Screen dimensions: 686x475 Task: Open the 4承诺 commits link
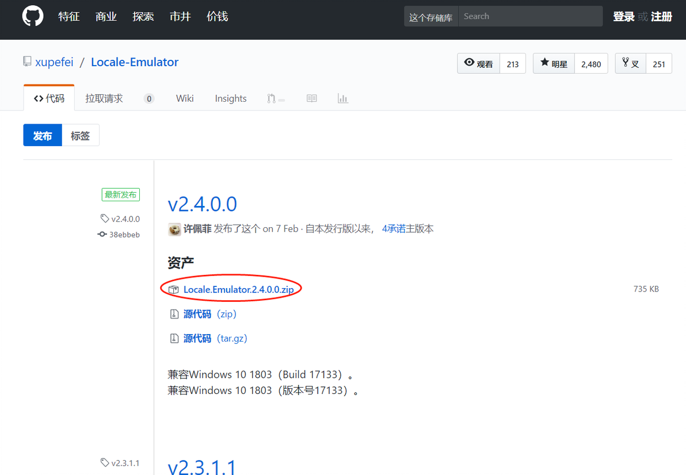[x=394, y=228]
